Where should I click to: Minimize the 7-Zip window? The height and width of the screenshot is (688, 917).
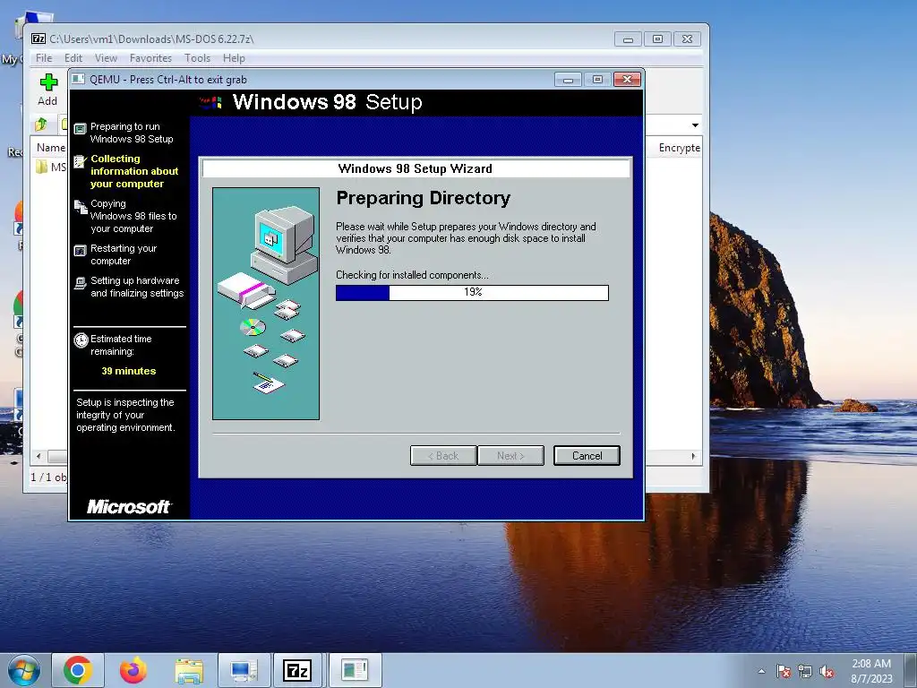(x=628, y=39)
